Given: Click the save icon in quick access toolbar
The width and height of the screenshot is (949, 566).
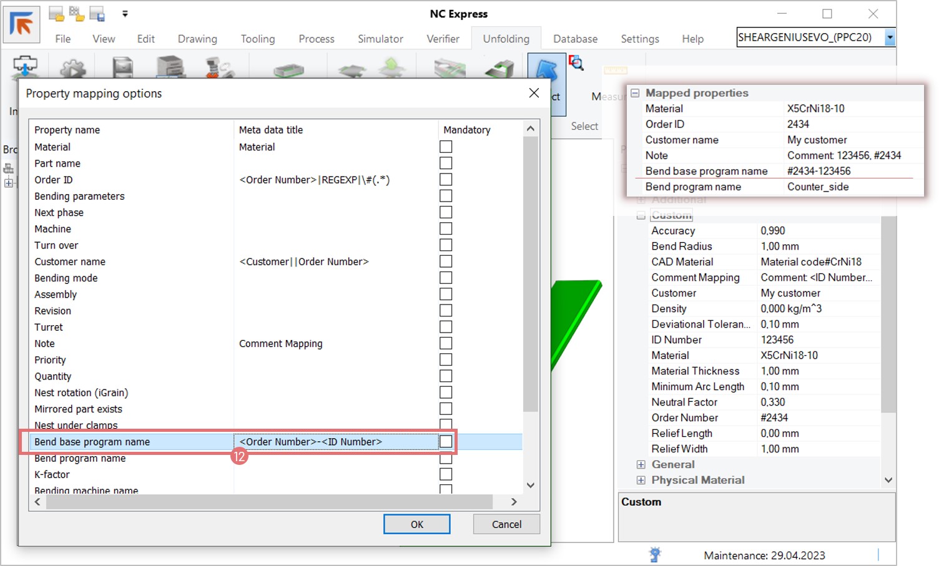Looking at the screenshot, I should pos(97,13).
